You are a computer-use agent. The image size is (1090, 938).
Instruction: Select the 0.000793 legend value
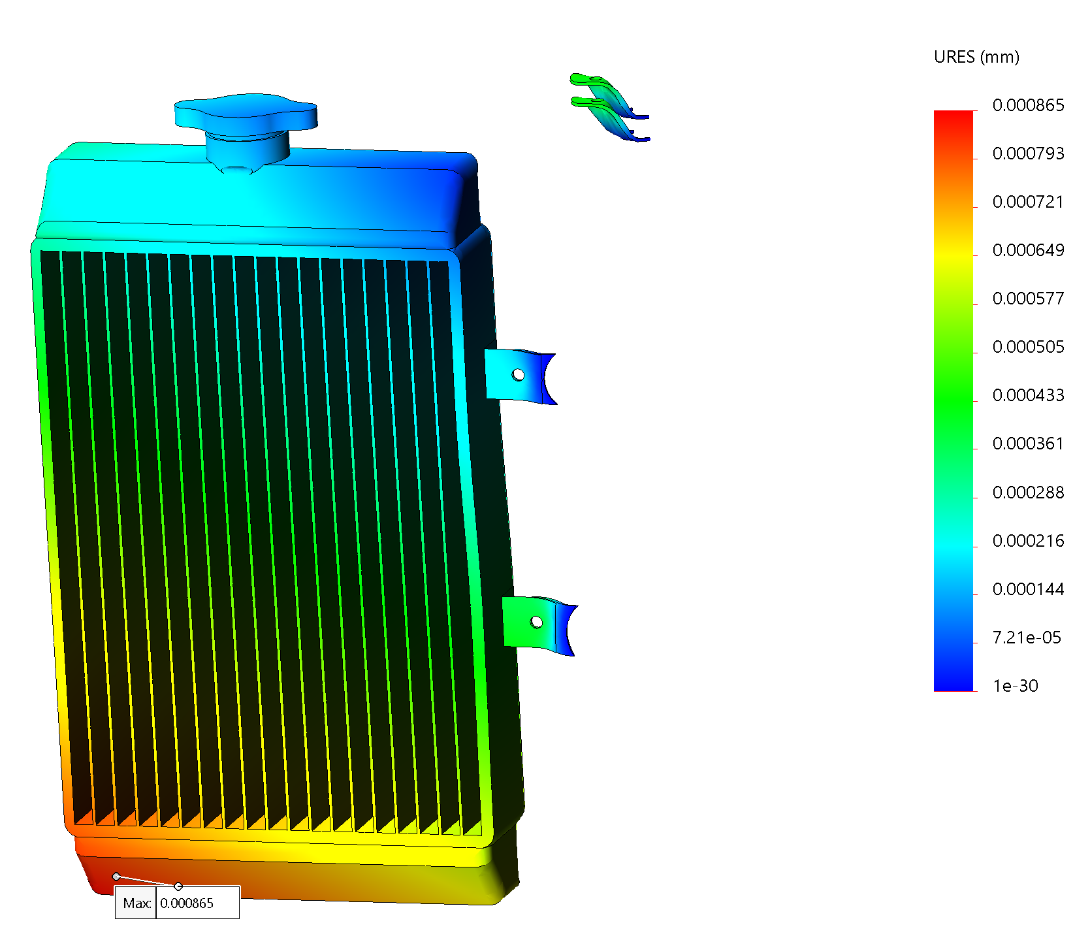(1028, 154)
